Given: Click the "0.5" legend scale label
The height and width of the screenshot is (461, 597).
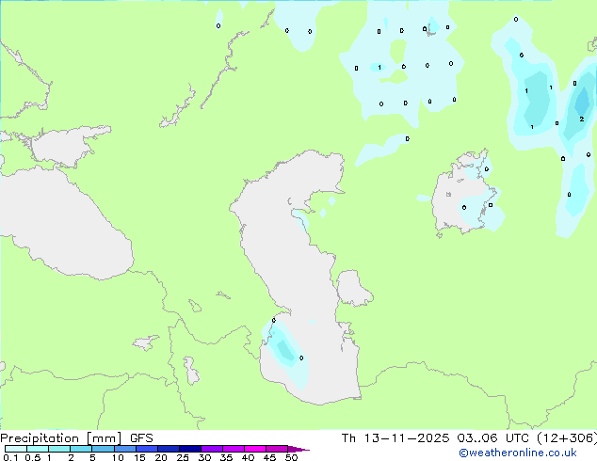Looking at the screenshot, I should coord(33,457).
